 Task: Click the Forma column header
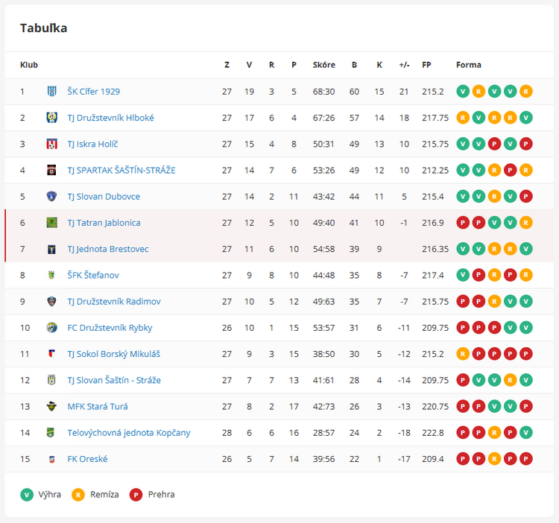click(x=469, y=65)
